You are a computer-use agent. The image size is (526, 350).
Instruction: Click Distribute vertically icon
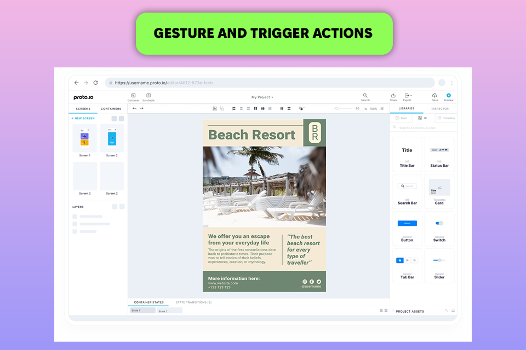[289, 108]
